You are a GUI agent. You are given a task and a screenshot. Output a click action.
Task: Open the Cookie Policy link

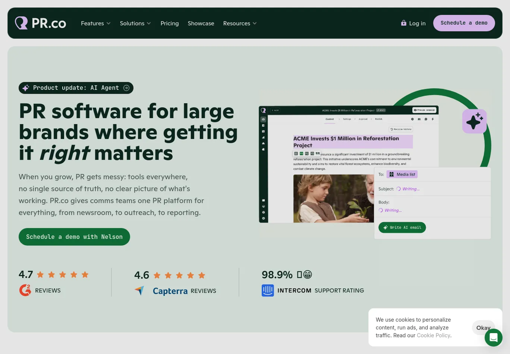click(433, 335)
